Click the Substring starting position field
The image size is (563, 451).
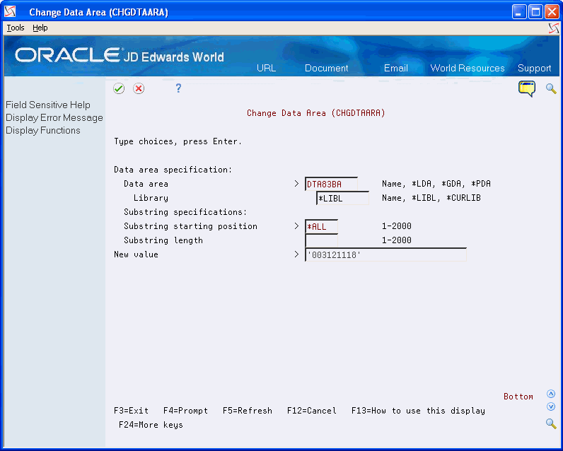[321, 226]
